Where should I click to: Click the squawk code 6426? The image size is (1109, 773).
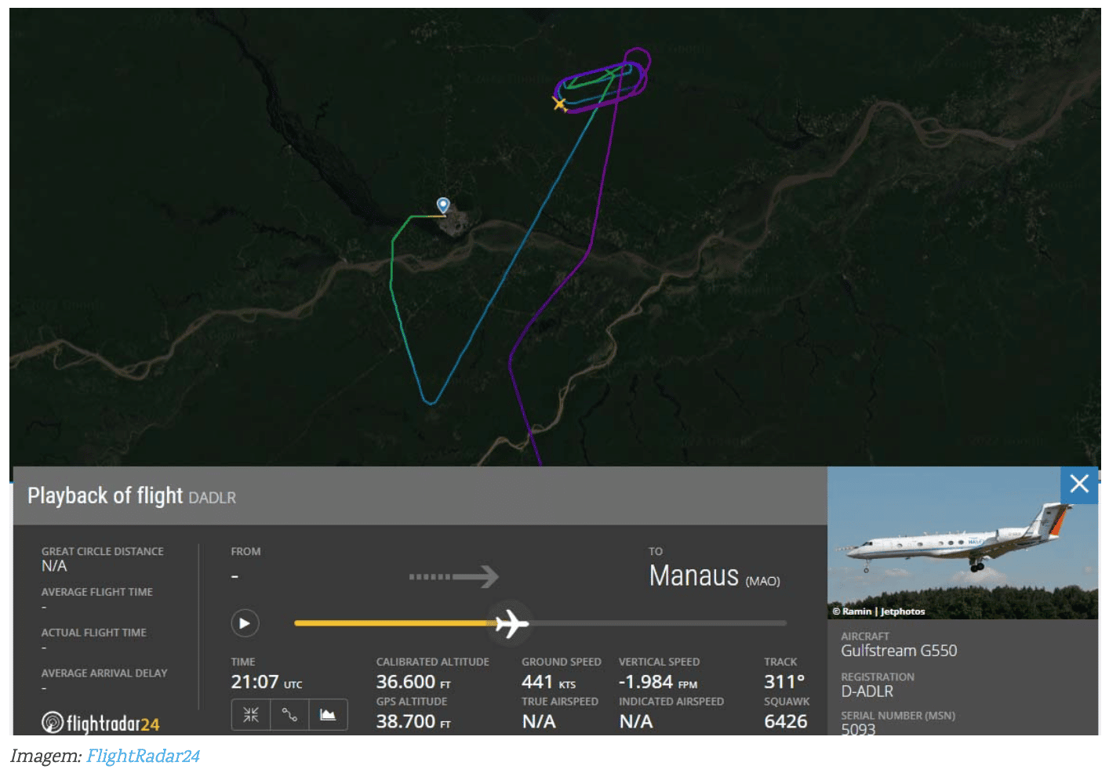point(785,721)
